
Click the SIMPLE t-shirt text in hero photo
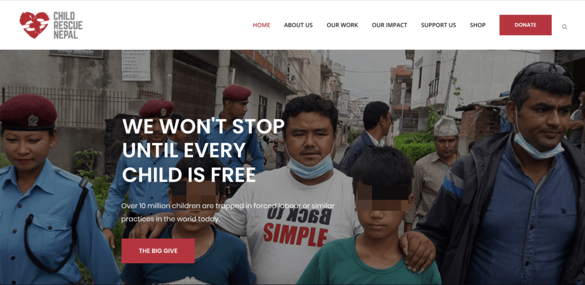click(x=295, y=234)
